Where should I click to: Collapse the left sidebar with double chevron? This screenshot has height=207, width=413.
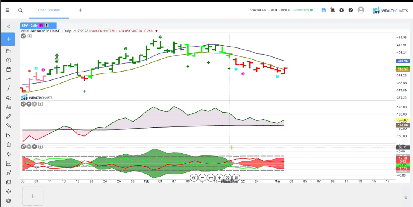[8, 26]
